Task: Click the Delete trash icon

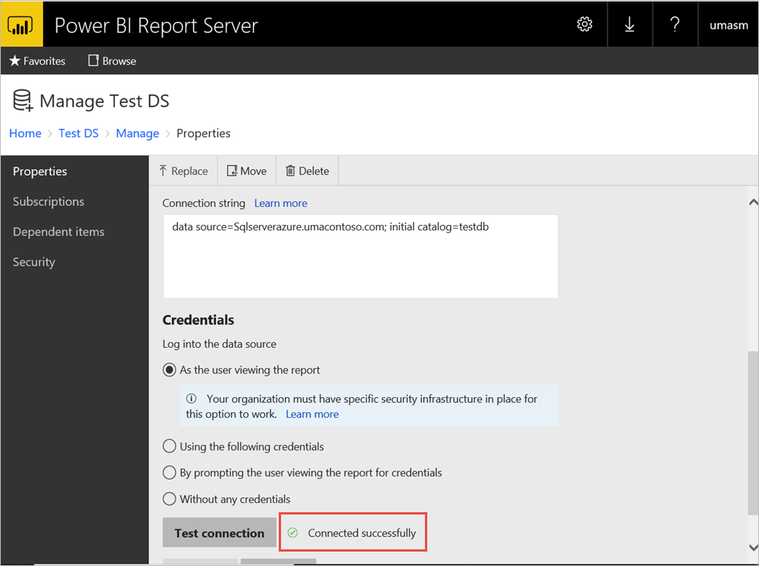Action: (290, 170)
